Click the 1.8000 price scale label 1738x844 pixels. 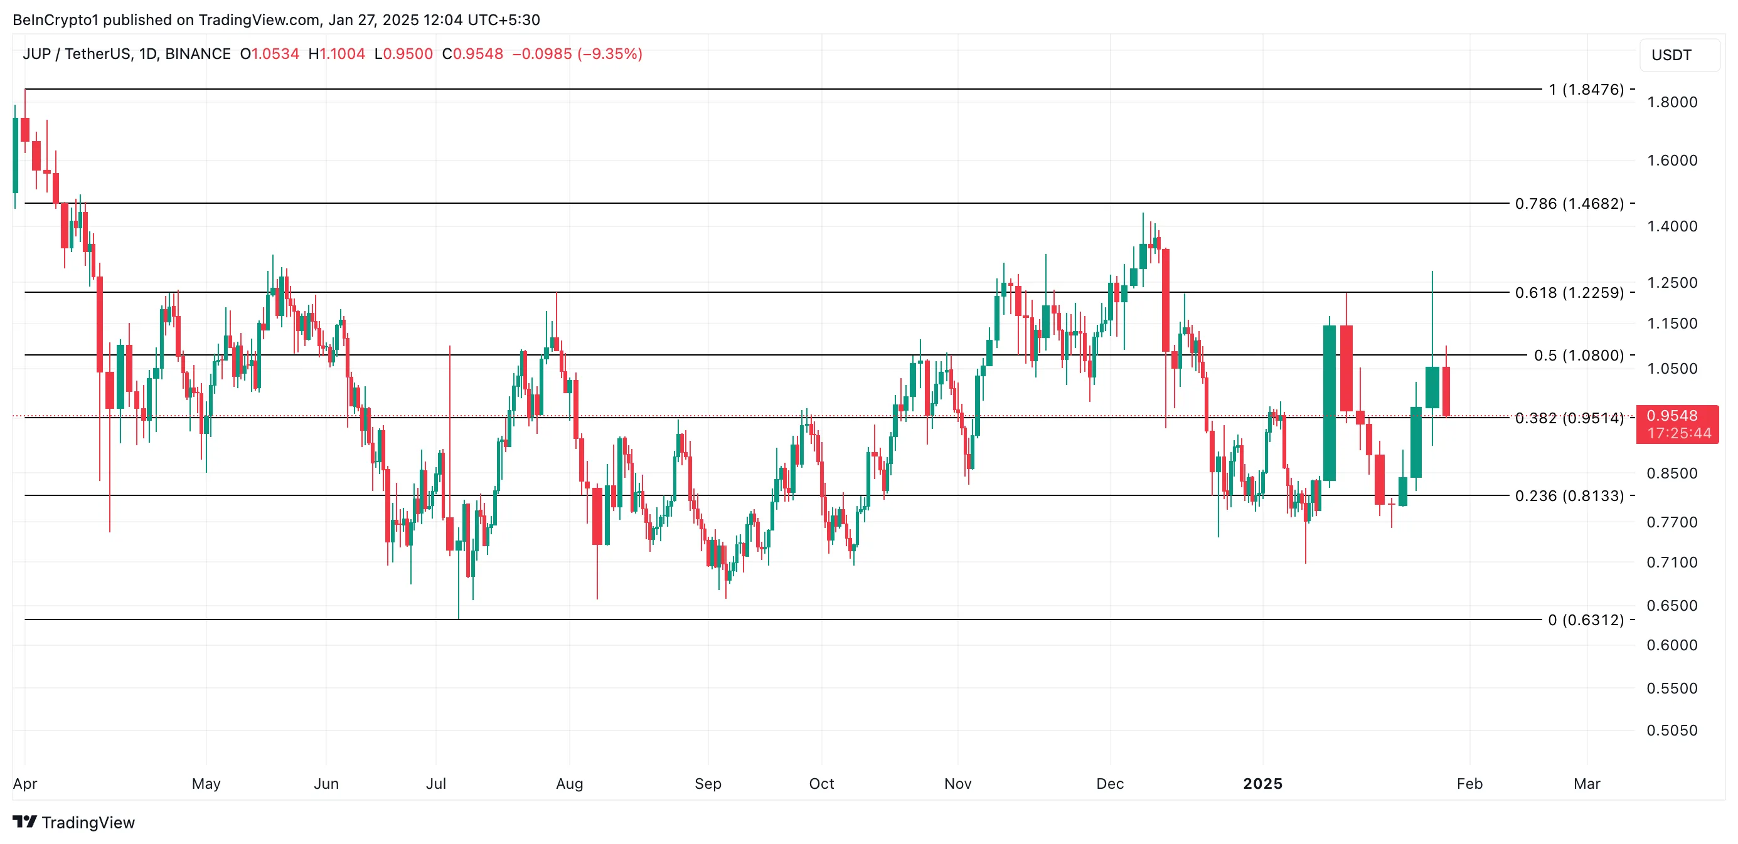(1672, 102)
